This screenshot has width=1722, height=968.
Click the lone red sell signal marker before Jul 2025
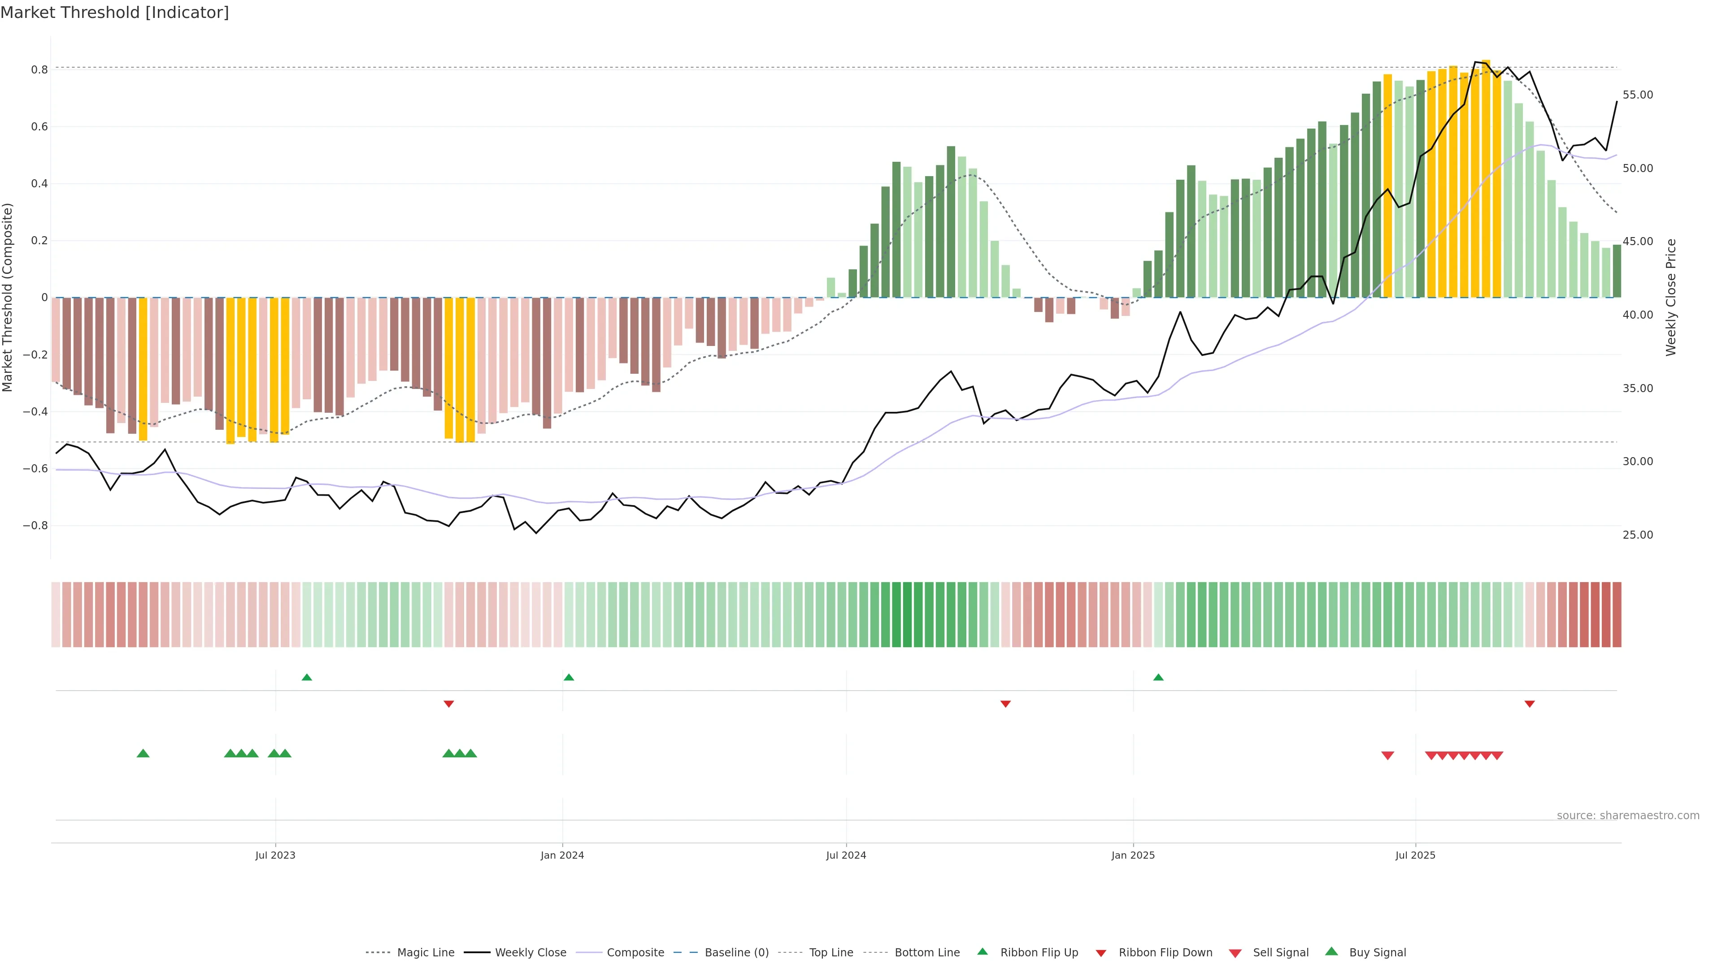coord(1388,756)
